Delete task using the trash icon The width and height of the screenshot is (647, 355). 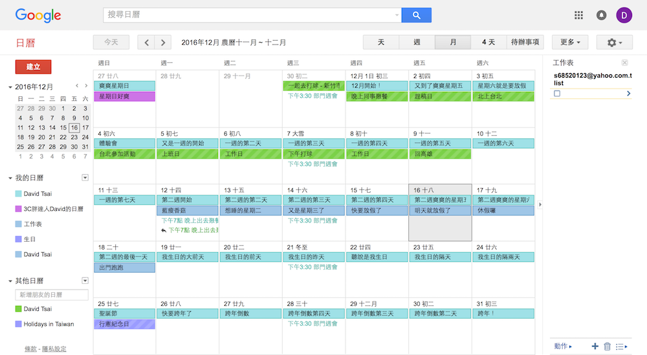pyautogui.click(x=607, y=347)
